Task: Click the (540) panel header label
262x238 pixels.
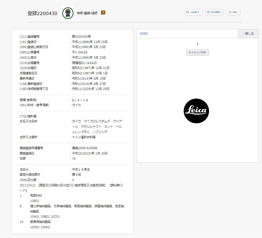Action: pyautogui.click(x=144, y=34)
